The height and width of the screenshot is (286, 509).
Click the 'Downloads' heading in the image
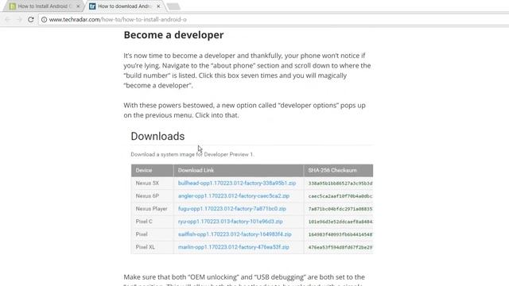[x=157, y=136]
